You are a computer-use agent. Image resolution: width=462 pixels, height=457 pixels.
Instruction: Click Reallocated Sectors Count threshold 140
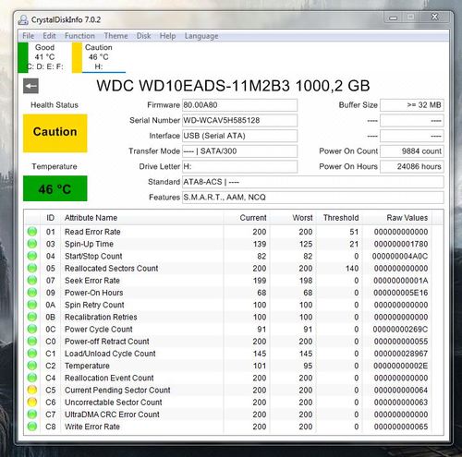352,268
